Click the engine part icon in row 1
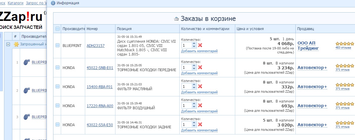This screenshot has height=140, width=355. click(x=27, y=62)
